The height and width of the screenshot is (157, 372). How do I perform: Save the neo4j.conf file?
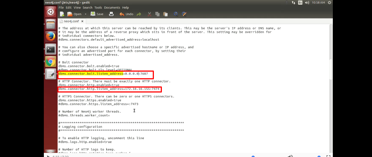pos(97,14)
